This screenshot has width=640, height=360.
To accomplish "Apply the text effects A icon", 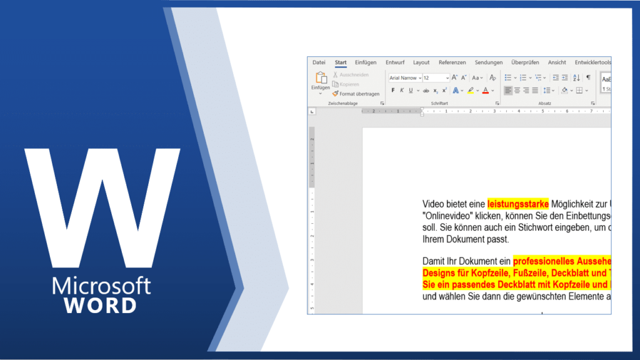I will coord(455,91).
